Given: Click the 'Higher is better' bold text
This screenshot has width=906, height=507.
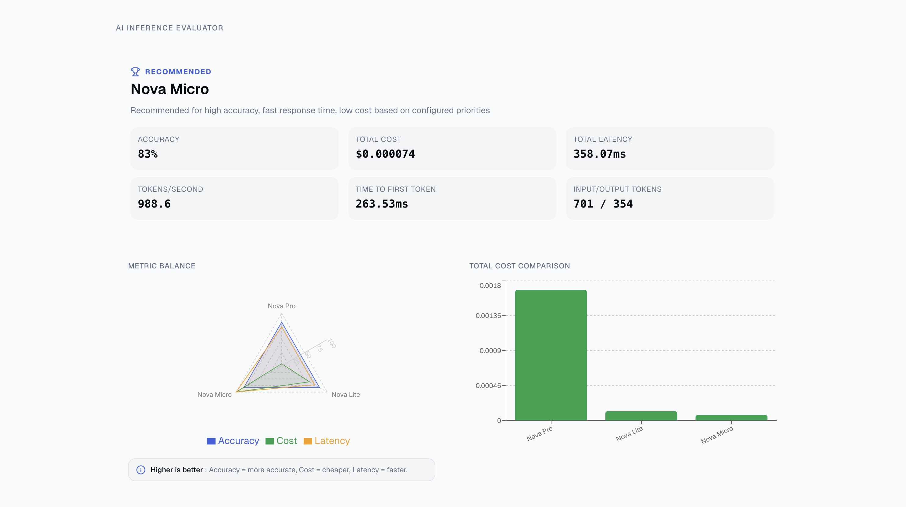Looking at the screenshot, I should point(177,470).
